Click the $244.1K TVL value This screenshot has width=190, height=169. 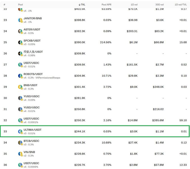(80, 131)
